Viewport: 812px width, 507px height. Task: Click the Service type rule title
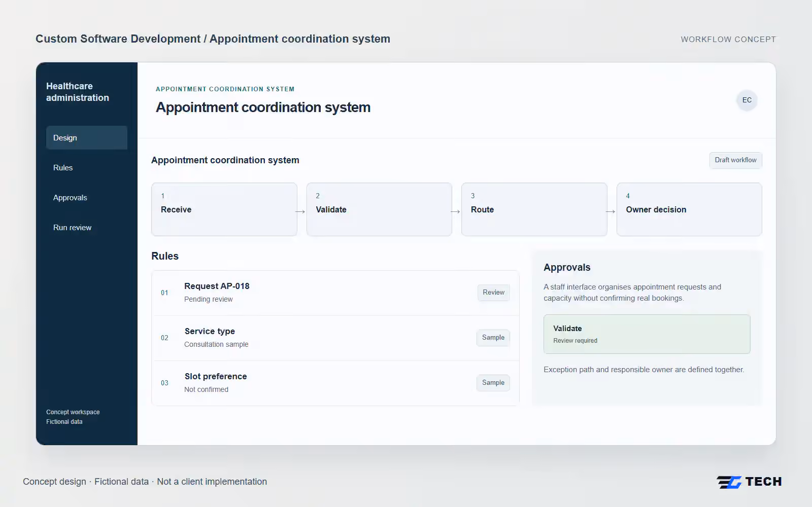coord(210,331)
